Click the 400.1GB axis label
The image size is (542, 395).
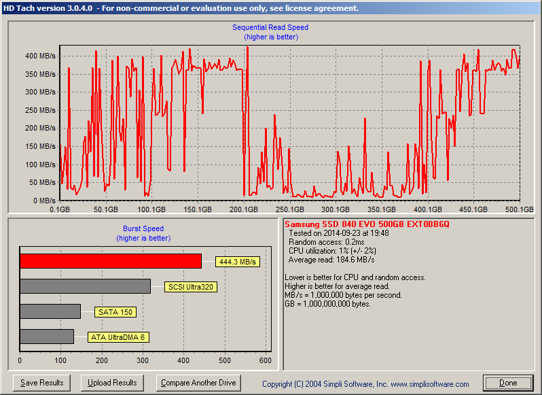pos(428,209)
